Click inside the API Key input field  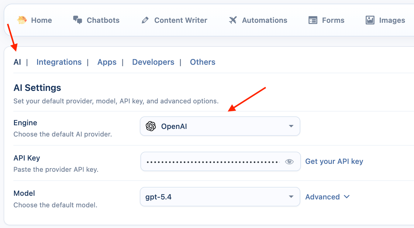point(213,162)
